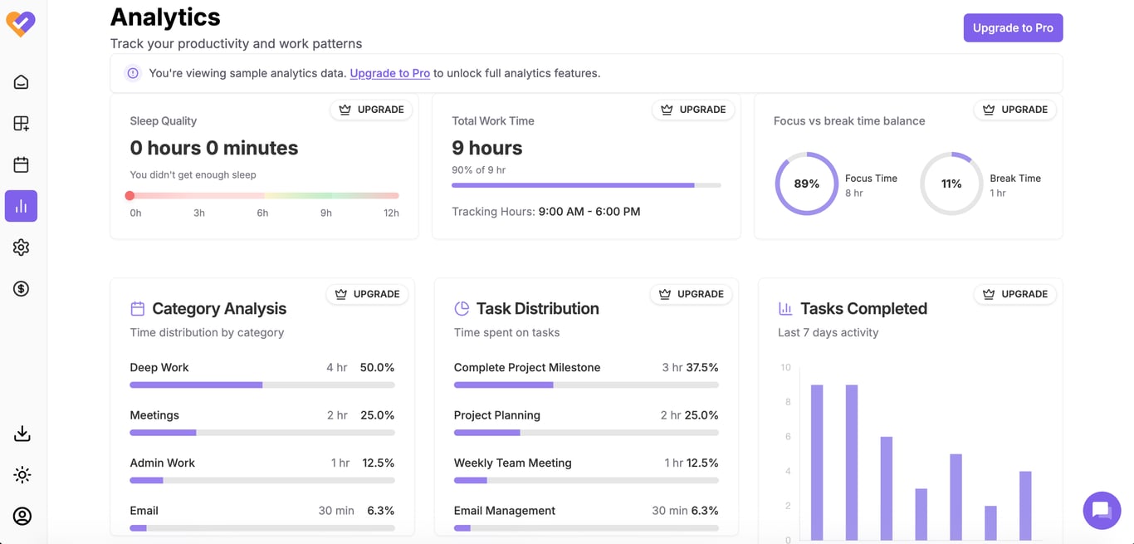Select the add-widget icon in the sidebar

pos(22,123)
